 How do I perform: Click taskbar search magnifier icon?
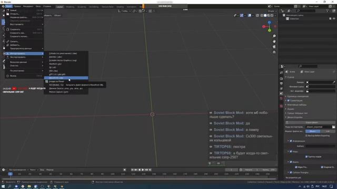[x=9, y=186]
